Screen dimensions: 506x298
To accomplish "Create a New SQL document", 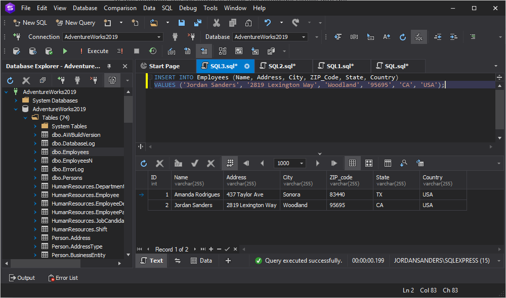I will click(29, 22).
